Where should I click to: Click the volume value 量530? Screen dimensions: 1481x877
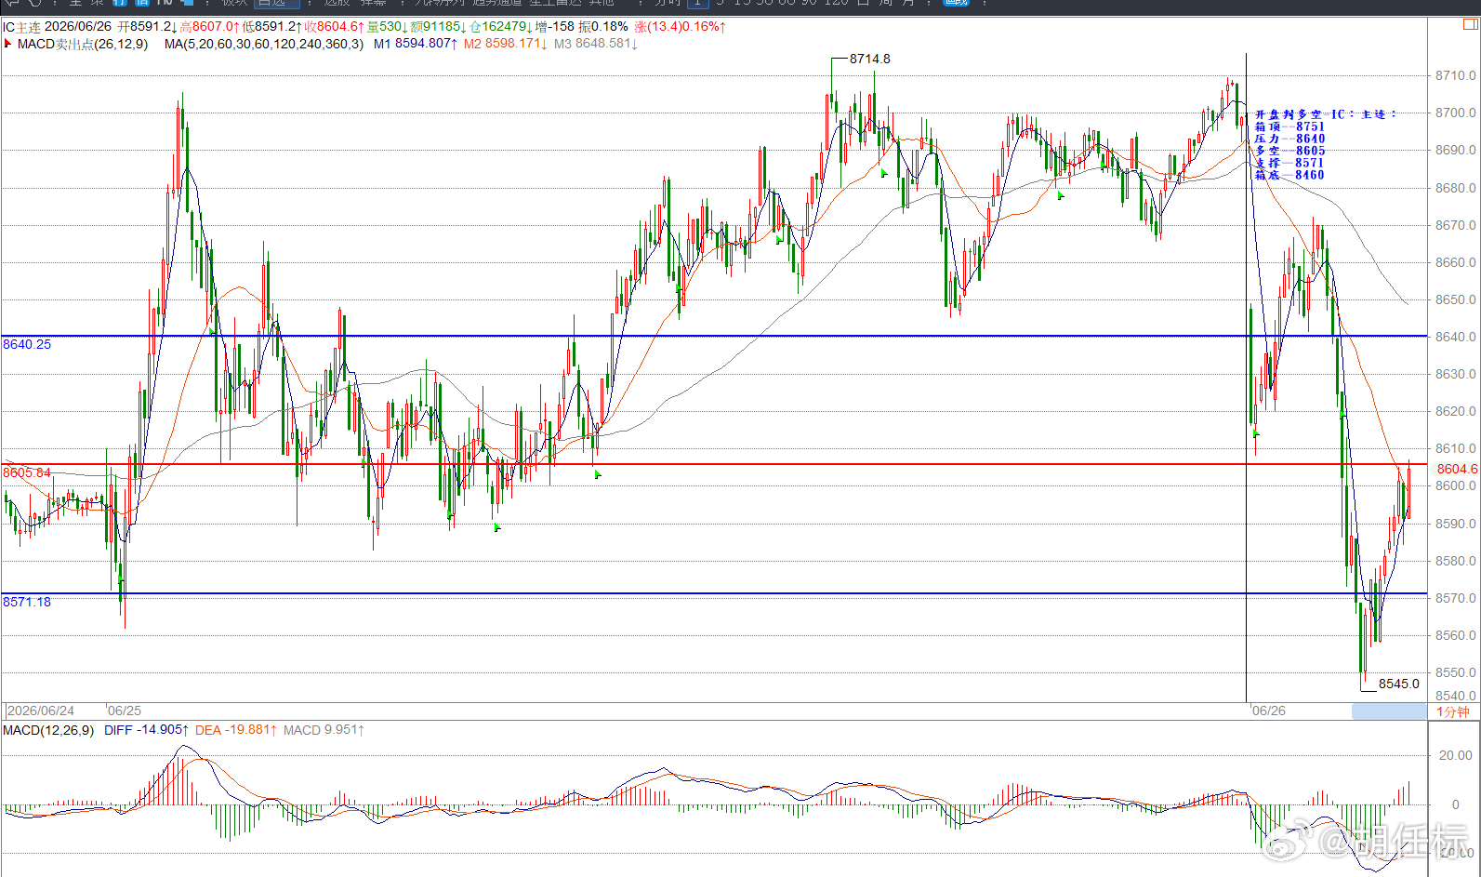(x=388, y=27)
